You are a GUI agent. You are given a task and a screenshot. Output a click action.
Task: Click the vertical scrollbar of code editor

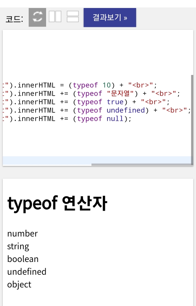pyautogui.click(x=192, y=119)
